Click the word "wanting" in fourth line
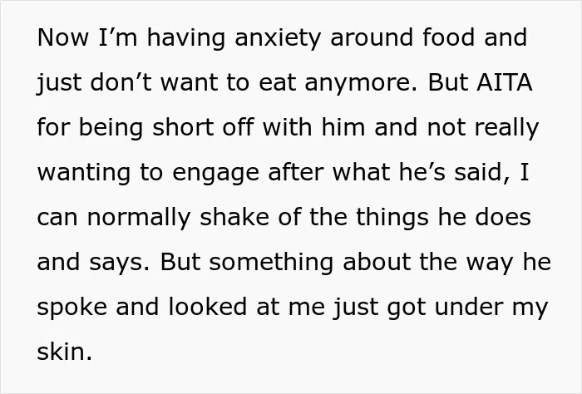Image resolution: width=582 pixels, height=394 pixels. point(84,173)
